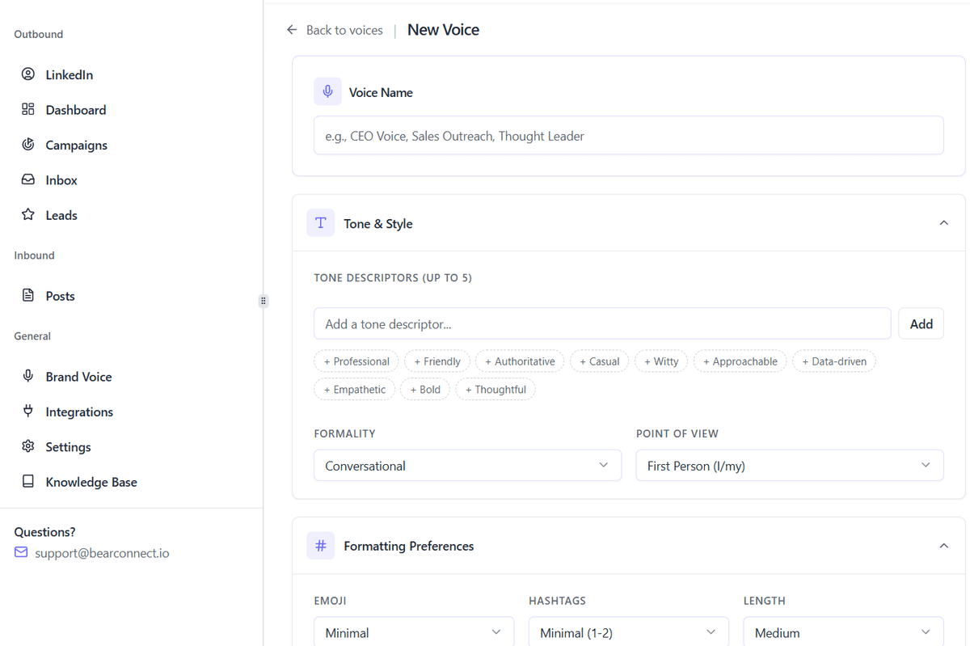Viewport: 970px width, 646px height.
Task: Go to Knowledge Base page
Action: [x=91, y=482]
